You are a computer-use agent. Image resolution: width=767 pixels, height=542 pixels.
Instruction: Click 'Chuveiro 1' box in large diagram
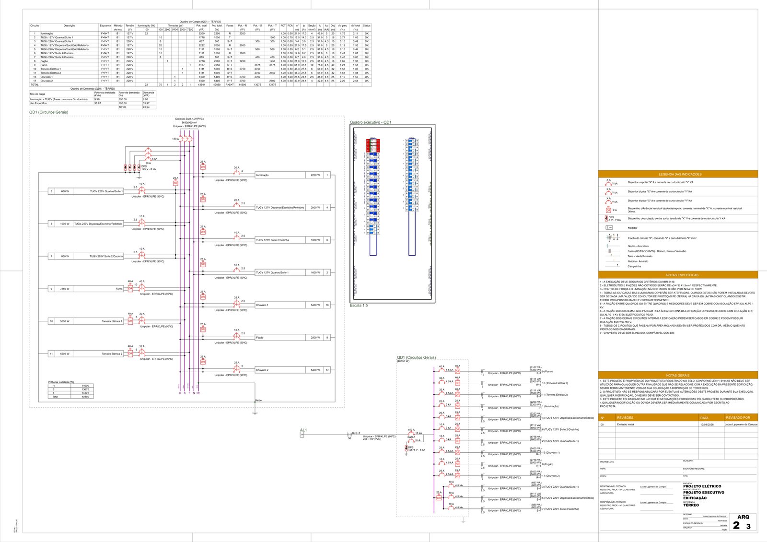293,305
